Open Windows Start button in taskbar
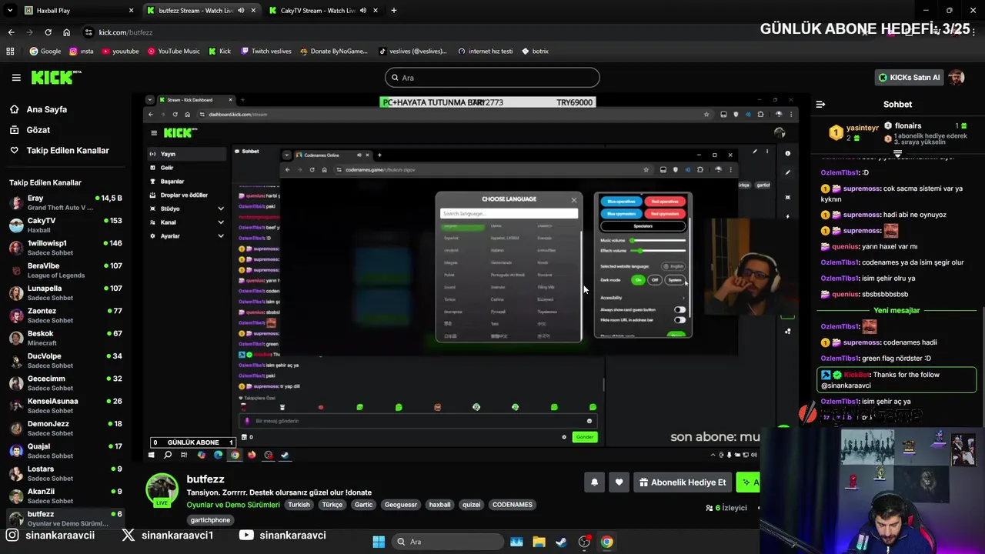 click(x=379, y=542)
